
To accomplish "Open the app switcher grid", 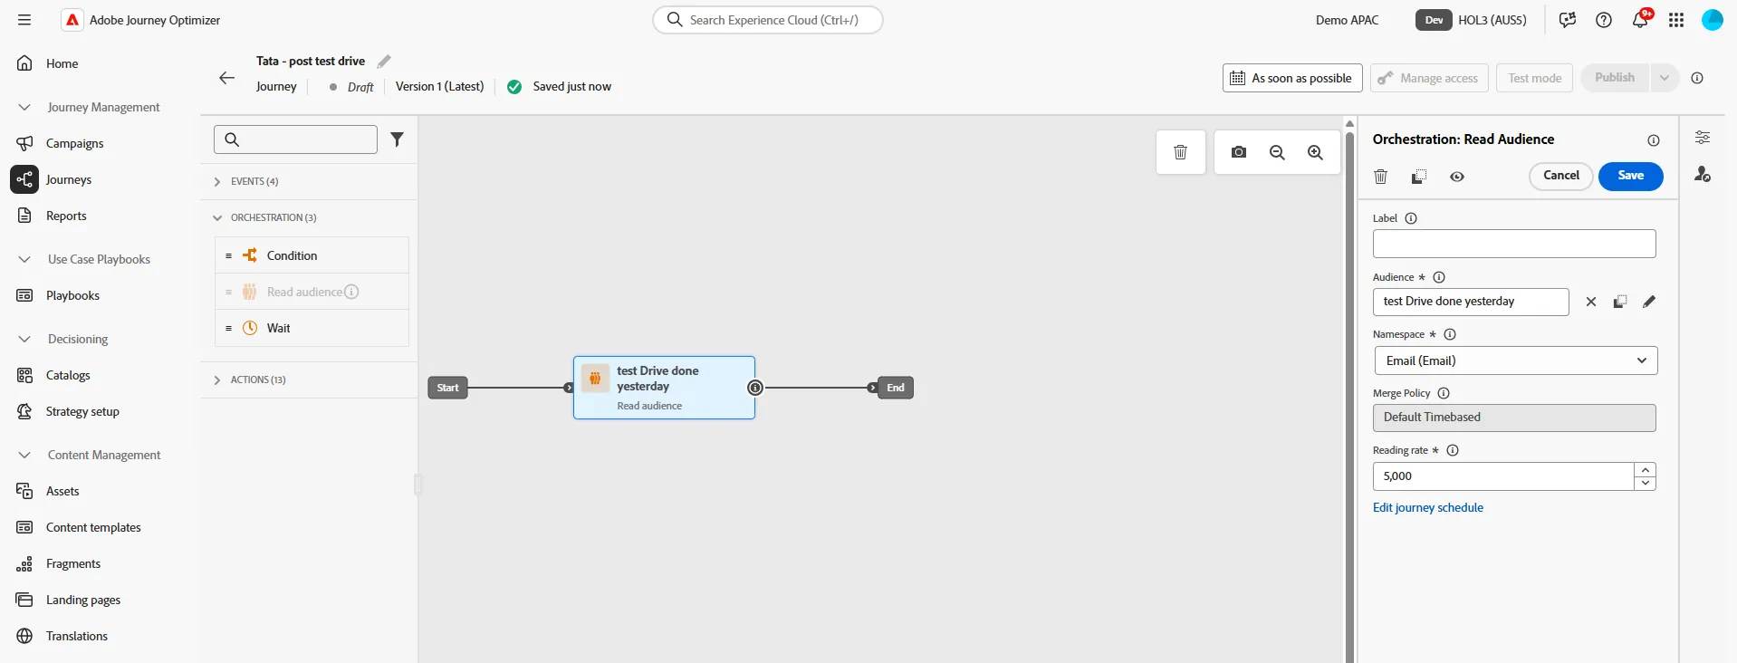I will (x=1676, y=20).
